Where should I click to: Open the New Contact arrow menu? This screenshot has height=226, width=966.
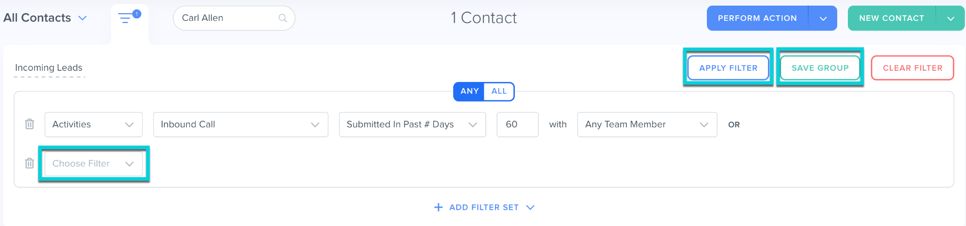point(950,18)
